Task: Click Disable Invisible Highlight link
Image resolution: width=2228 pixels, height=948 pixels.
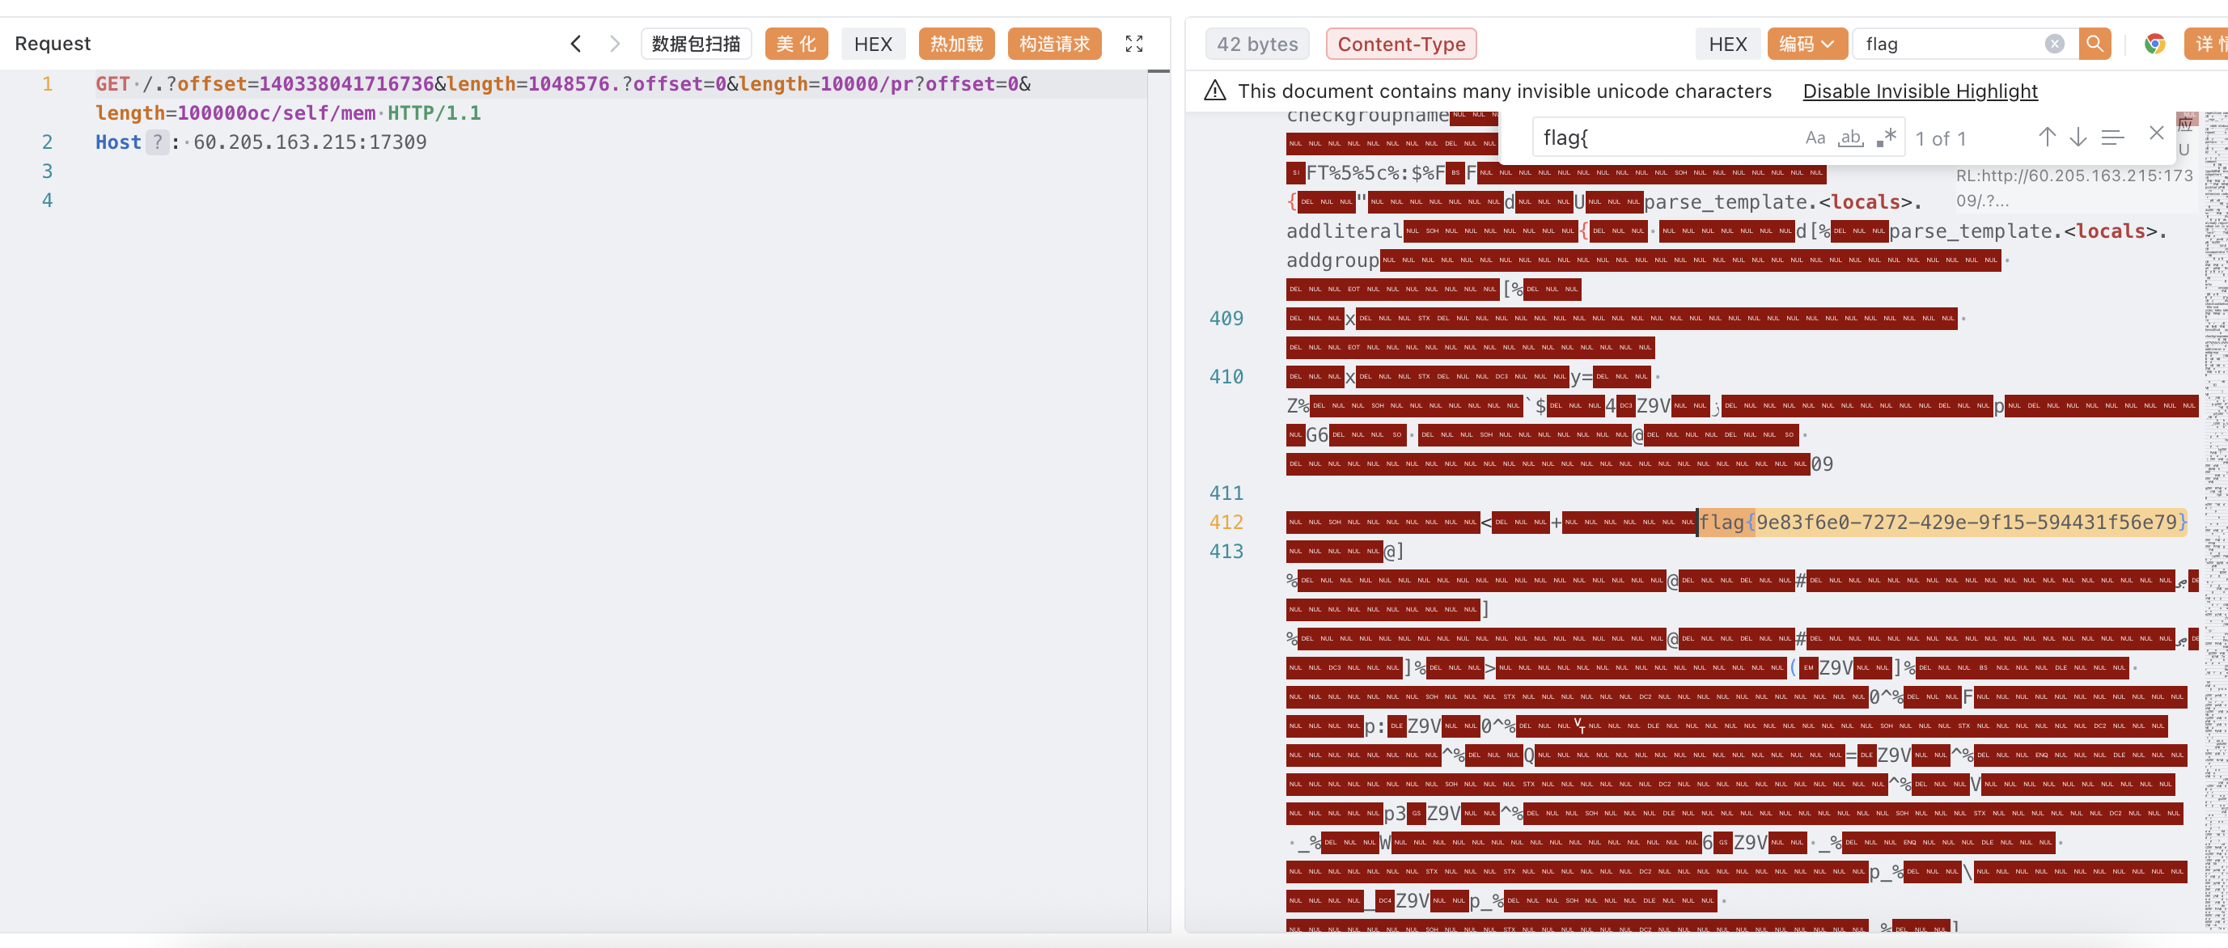Action: point(1920,91)
